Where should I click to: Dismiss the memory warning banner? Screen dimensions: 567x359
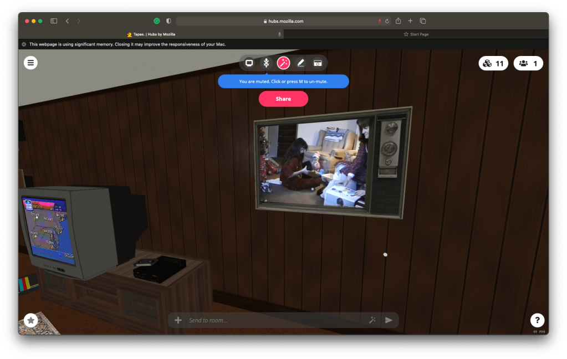tap(24, 44)
